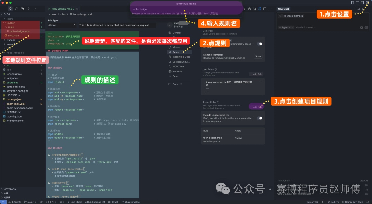Click Add Rule under Project Rules
Screen dimensions: 372x204
coord(256,107)
